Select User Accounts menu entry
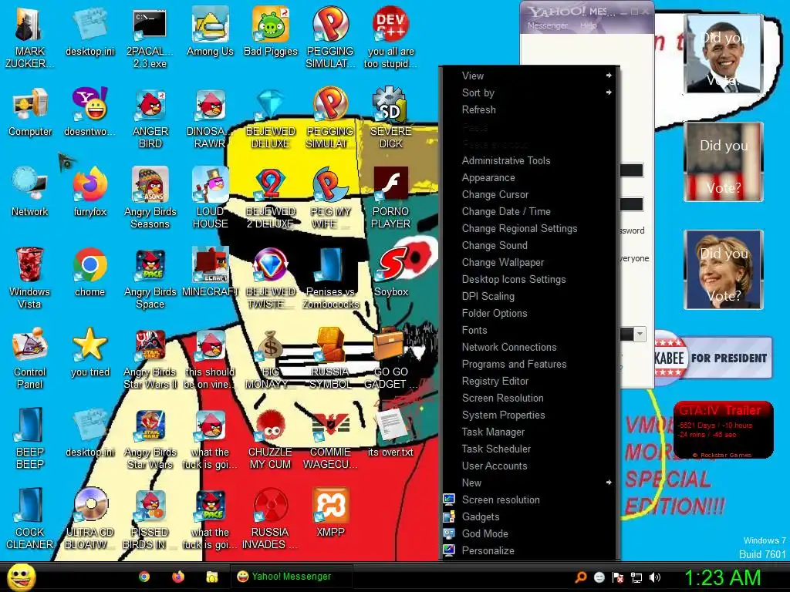 529,466
